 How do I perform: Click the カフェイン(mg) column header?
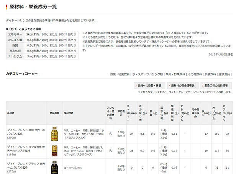click(x=228, y=113)
